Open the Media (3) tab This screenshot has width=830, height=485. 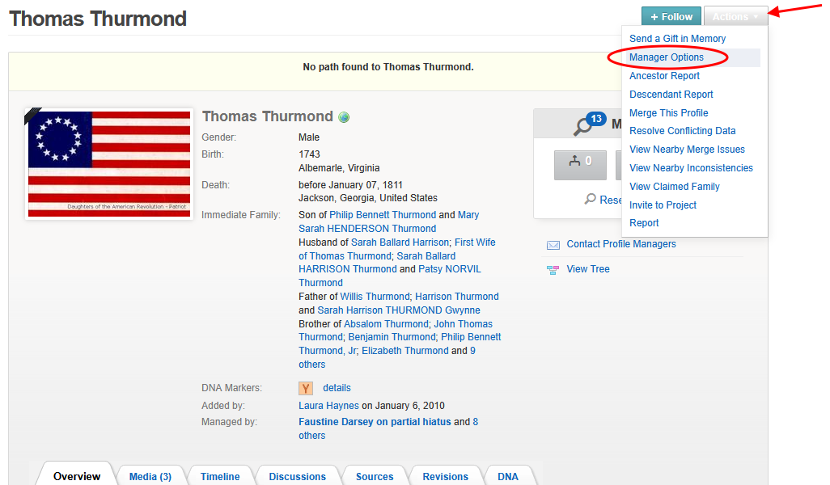pos(150,476)
